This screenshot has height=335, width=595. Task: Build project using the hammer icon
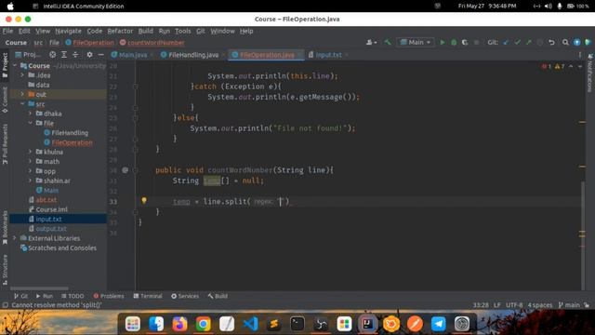388,42
